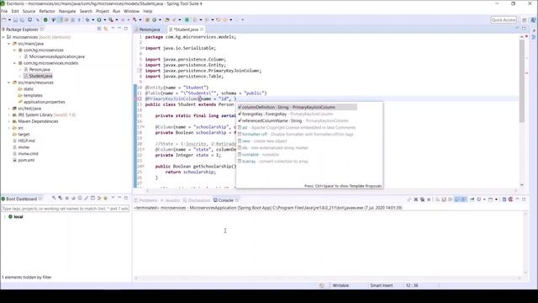Click the green Run toolbar button

[99, 20]
